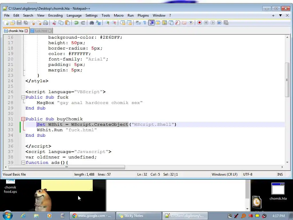Click the editor vertical scrollbar thumb

pyautogui.click(x=287, y=80)
